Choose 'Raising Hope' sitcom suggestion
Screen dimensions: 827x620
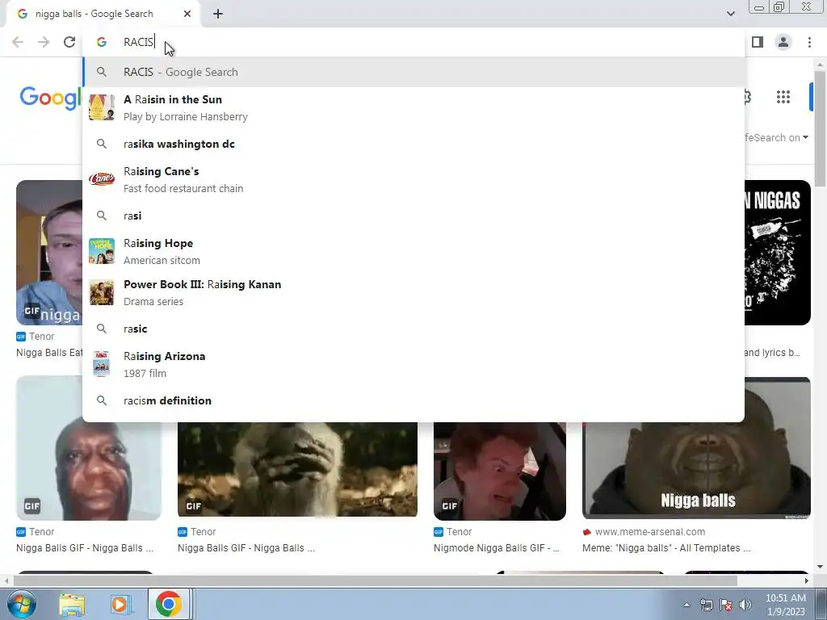click(x=414, y=251)
